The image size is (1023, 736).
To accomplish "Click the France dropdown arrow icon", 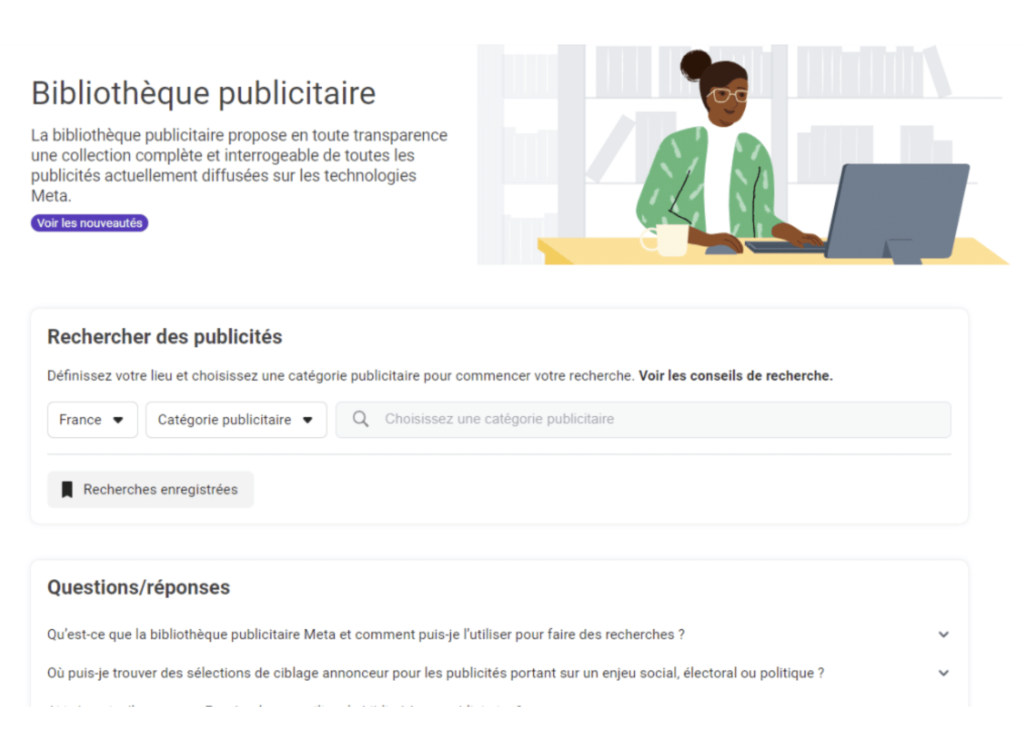I will point(118,420).
